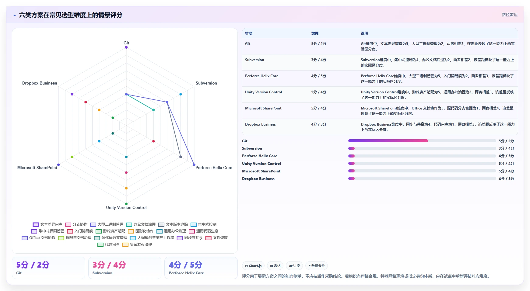The image size is (530, 291).
Task: Click the 通用办公治理 legend swatch
Action: tap(160, 231)
